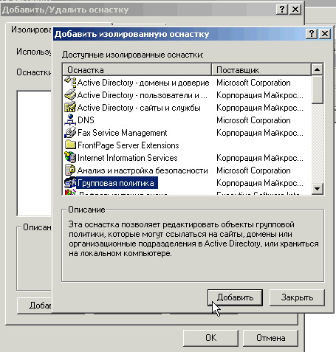Click the Групповая политика snap-in icon

pos(70,183)
